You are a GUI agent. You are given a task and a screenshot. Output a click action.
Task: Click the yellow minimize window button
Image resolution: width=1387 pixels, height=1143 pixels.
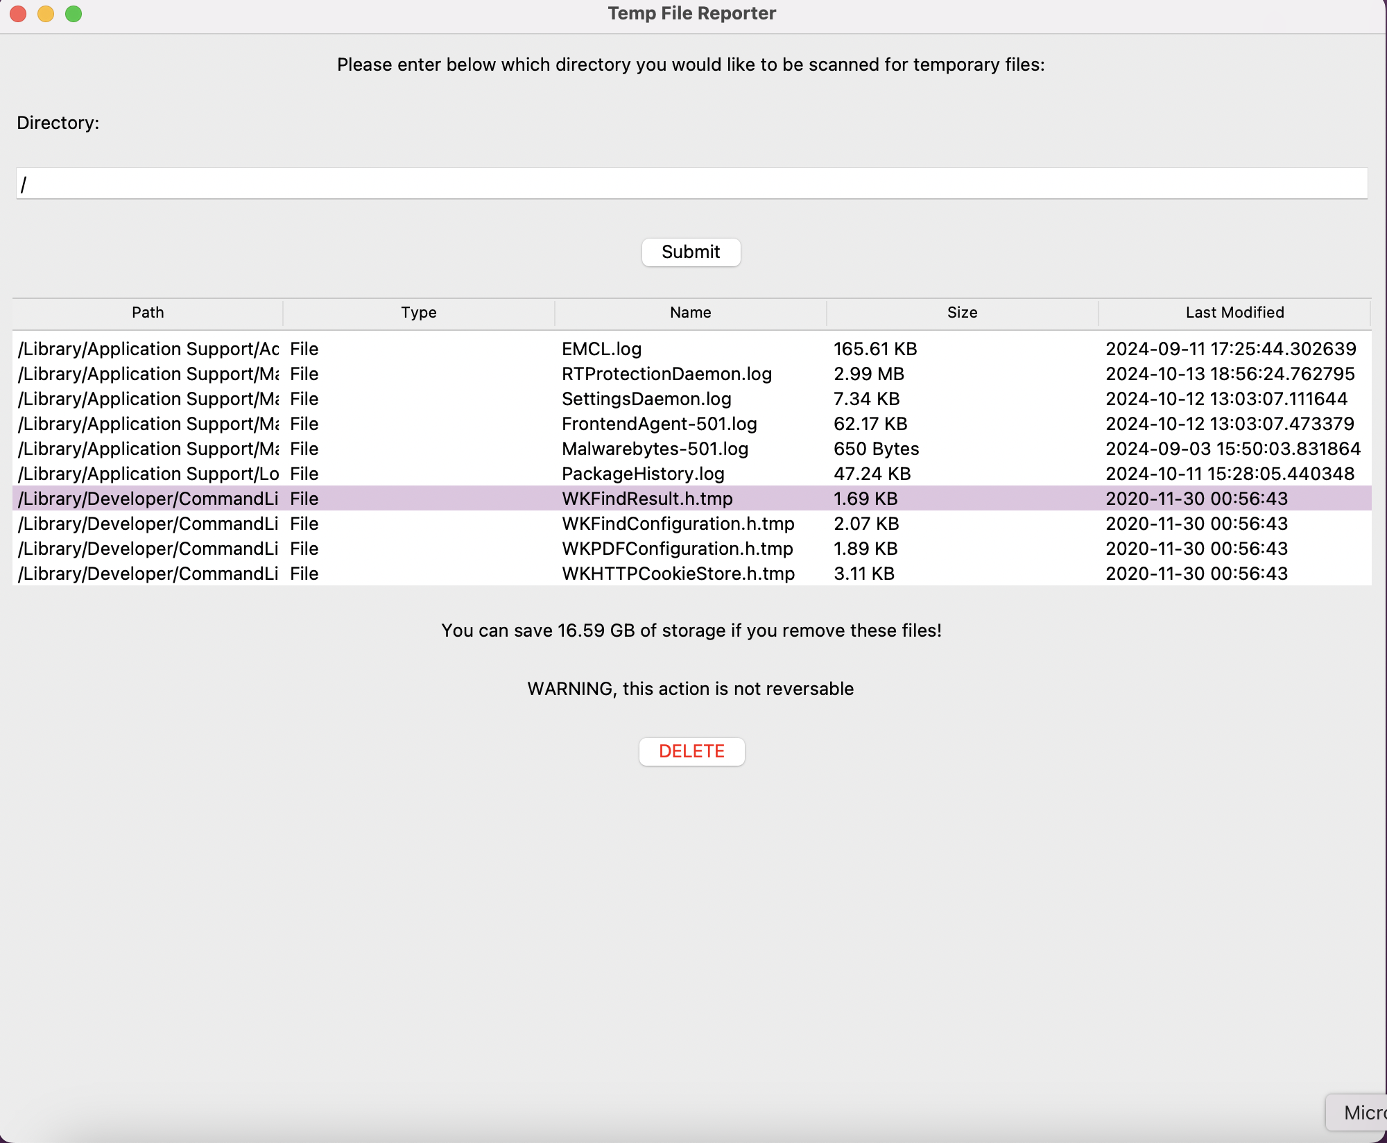click(46, 14)
